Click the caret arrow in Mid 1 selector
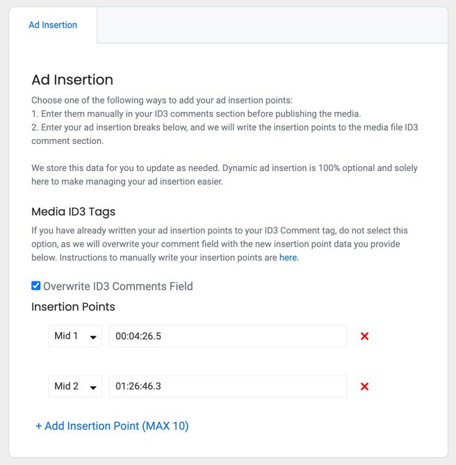 click(x=93, y=337)
